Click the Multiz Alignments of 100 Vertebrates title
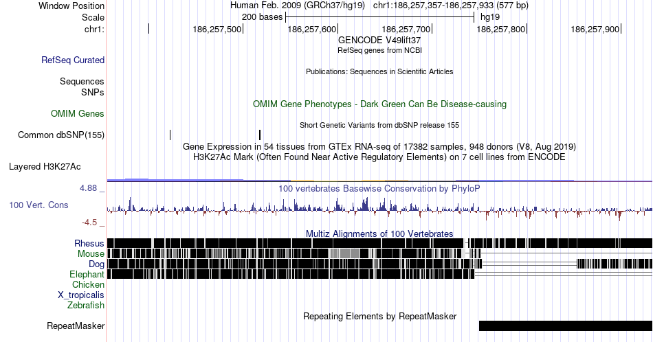 pyautogui.click(x=379, y=233)
